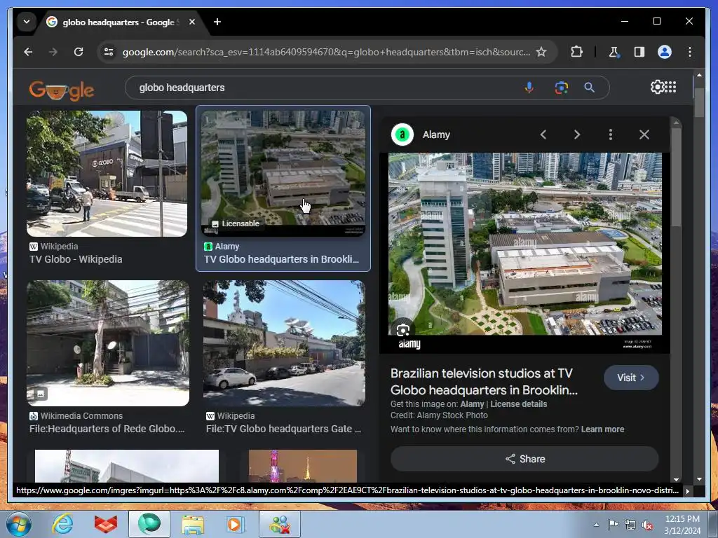Click Learn more about image information
Viewport: 718px width, 538px height.
coord(602,429)
